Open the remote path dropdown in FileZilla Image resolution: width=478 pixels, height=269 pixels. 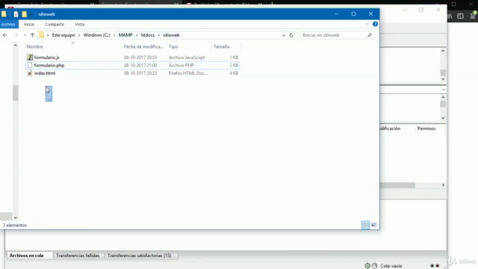click(443, 90)
